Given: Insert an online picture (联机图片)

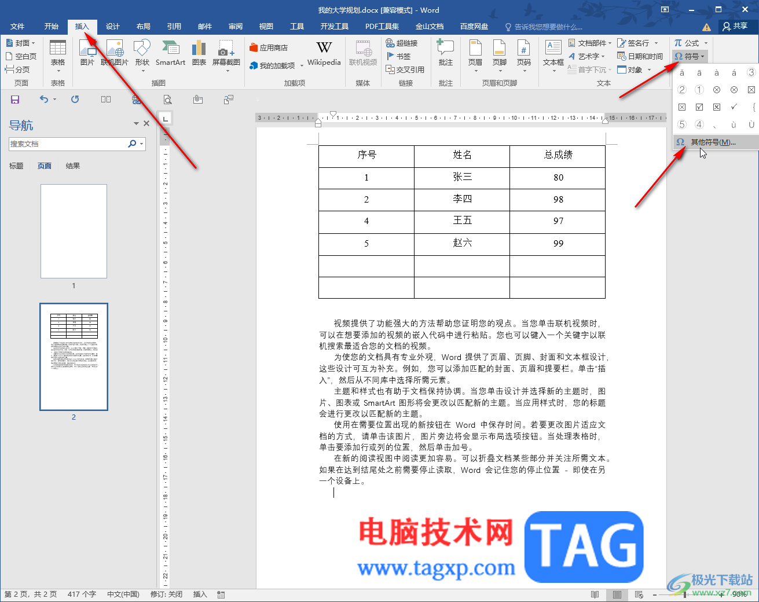Looking at the screenshot, I should (115, 53).
